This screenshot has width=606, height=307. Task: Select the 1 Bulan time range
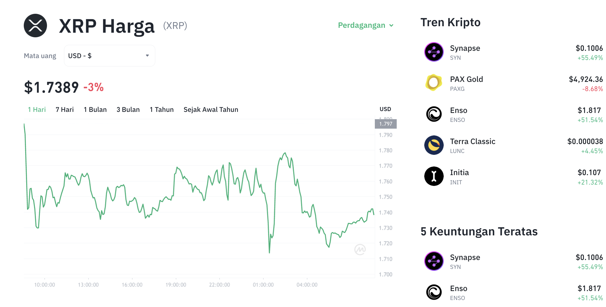(x=95, y=109)
